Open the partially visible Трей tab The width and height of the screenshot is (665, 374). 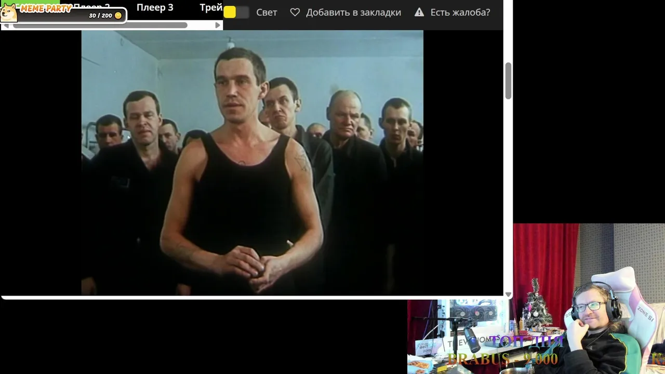211,8
